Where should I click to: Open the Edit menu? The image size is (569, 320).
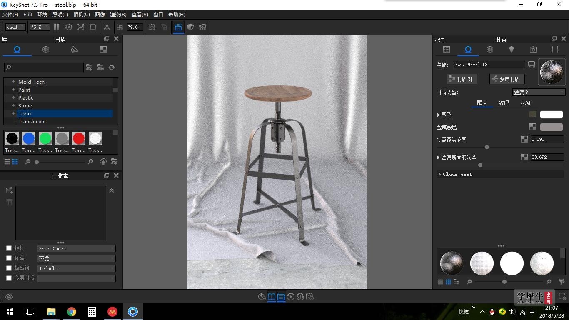pos(28,14)
